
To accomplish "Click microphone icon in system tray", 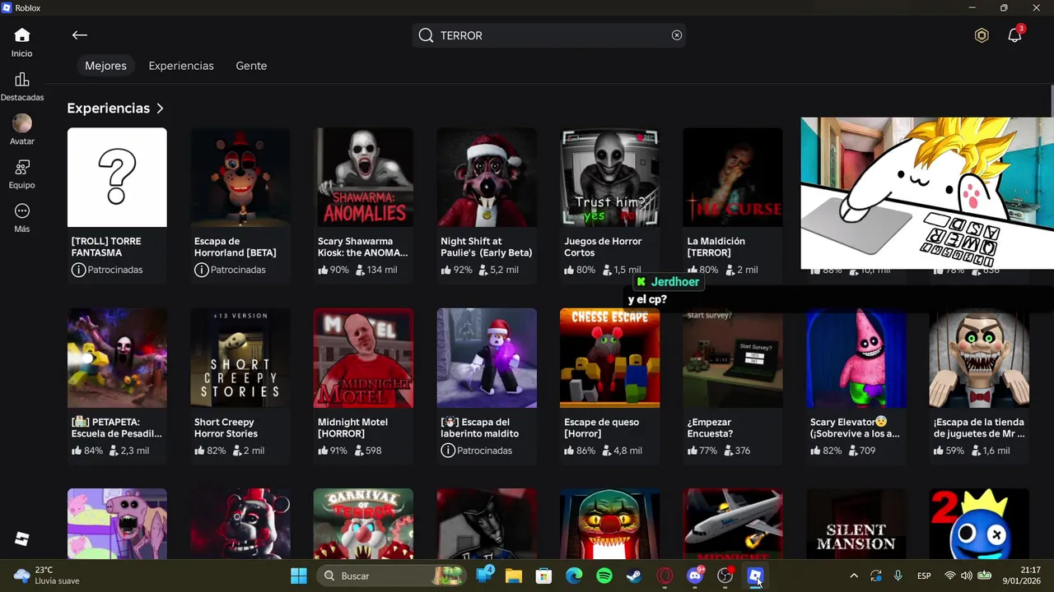I will (x=898, y=576).
